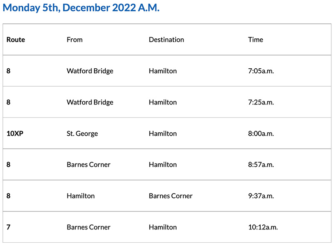333x244 pixels.
Task: Click the St. George origin cell
Action: 83,133
